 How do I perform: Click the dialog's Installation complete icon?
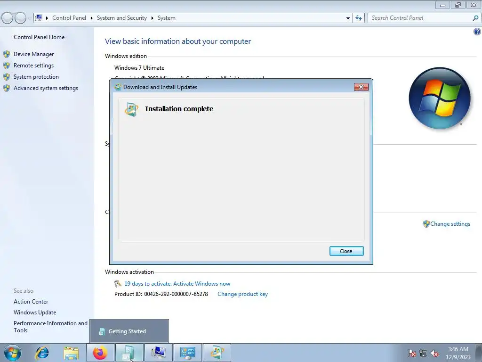132,109
